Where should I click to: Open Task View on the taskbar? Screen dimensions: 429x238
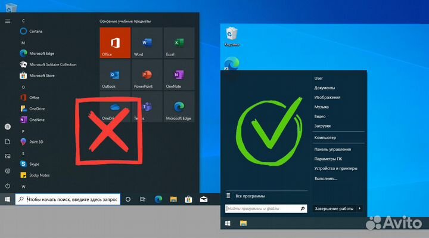tap(142, 199)
